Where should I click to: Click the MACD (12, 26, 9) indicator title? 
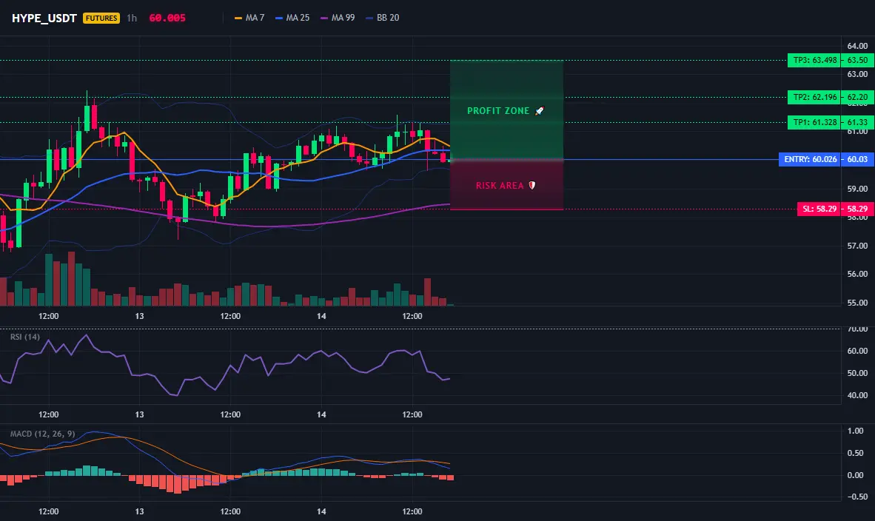(x=42, y=434)
